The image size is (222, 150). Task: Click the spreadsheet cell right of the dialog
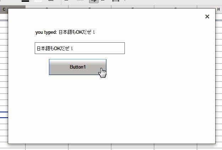218,71
